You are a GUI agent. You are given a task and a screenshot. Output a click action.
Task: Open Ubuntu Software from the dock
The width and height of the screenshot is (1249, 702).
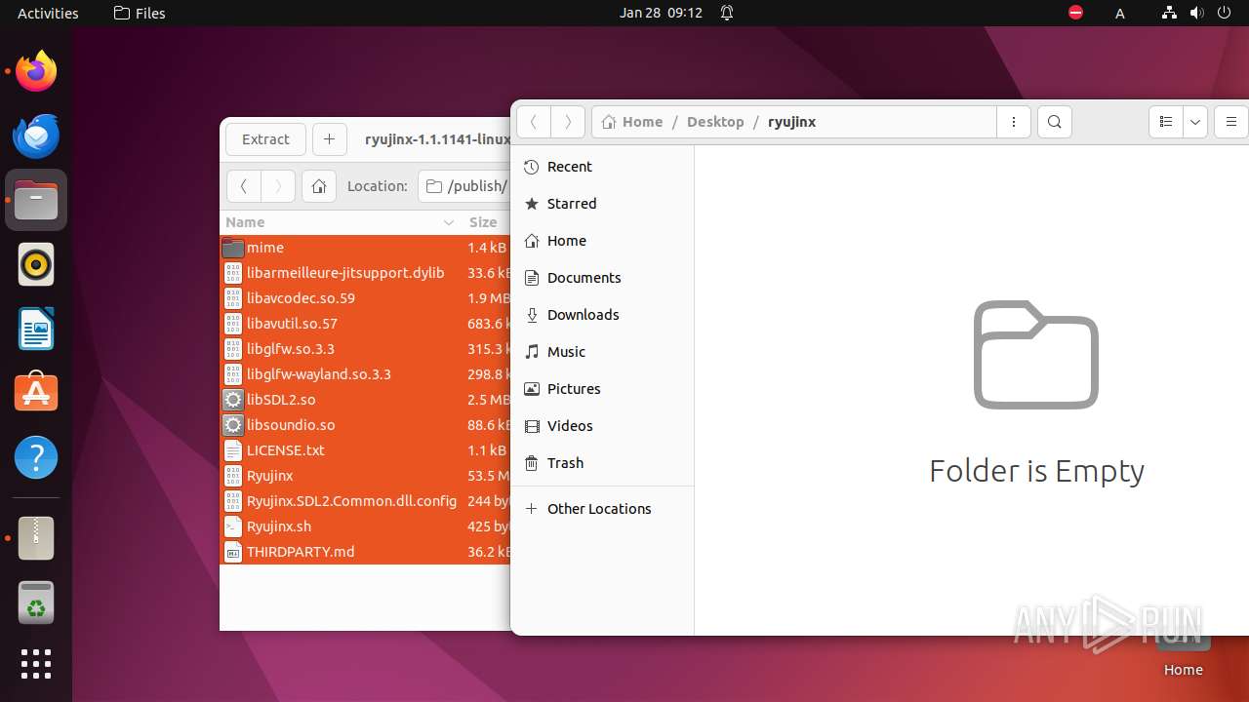(x=36, y=393)
